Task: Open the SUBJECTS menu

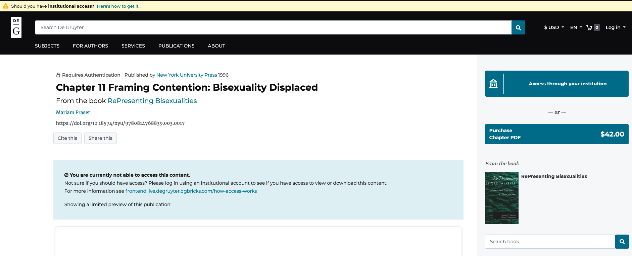Action: point(47,46)
